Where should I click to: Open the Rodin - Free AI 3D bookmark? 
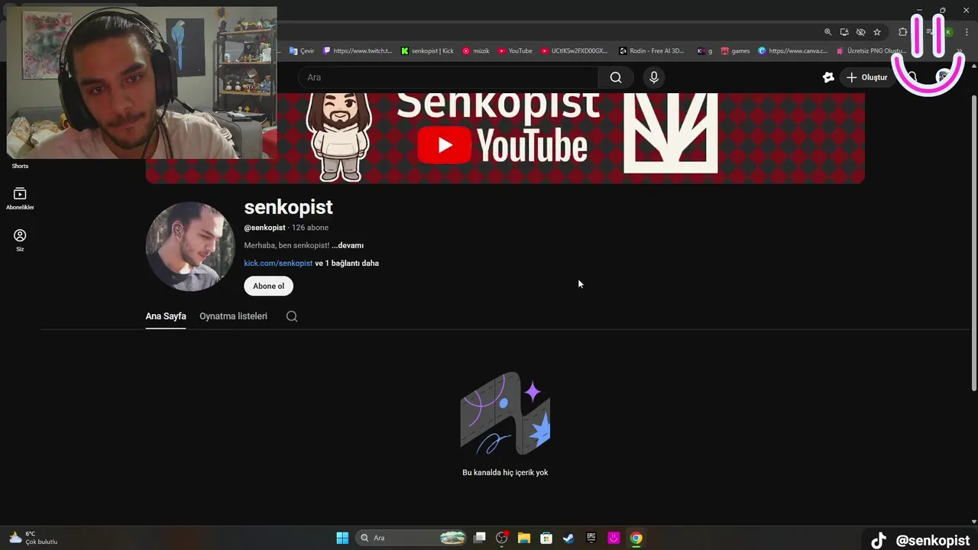(652, 51)
